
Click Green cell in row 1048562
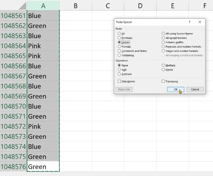point(43,26)
